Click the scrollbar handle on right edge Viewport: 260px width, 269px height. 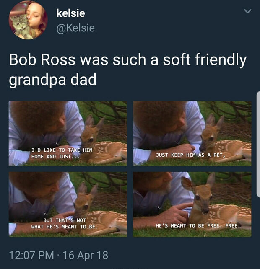coord(258,144)
